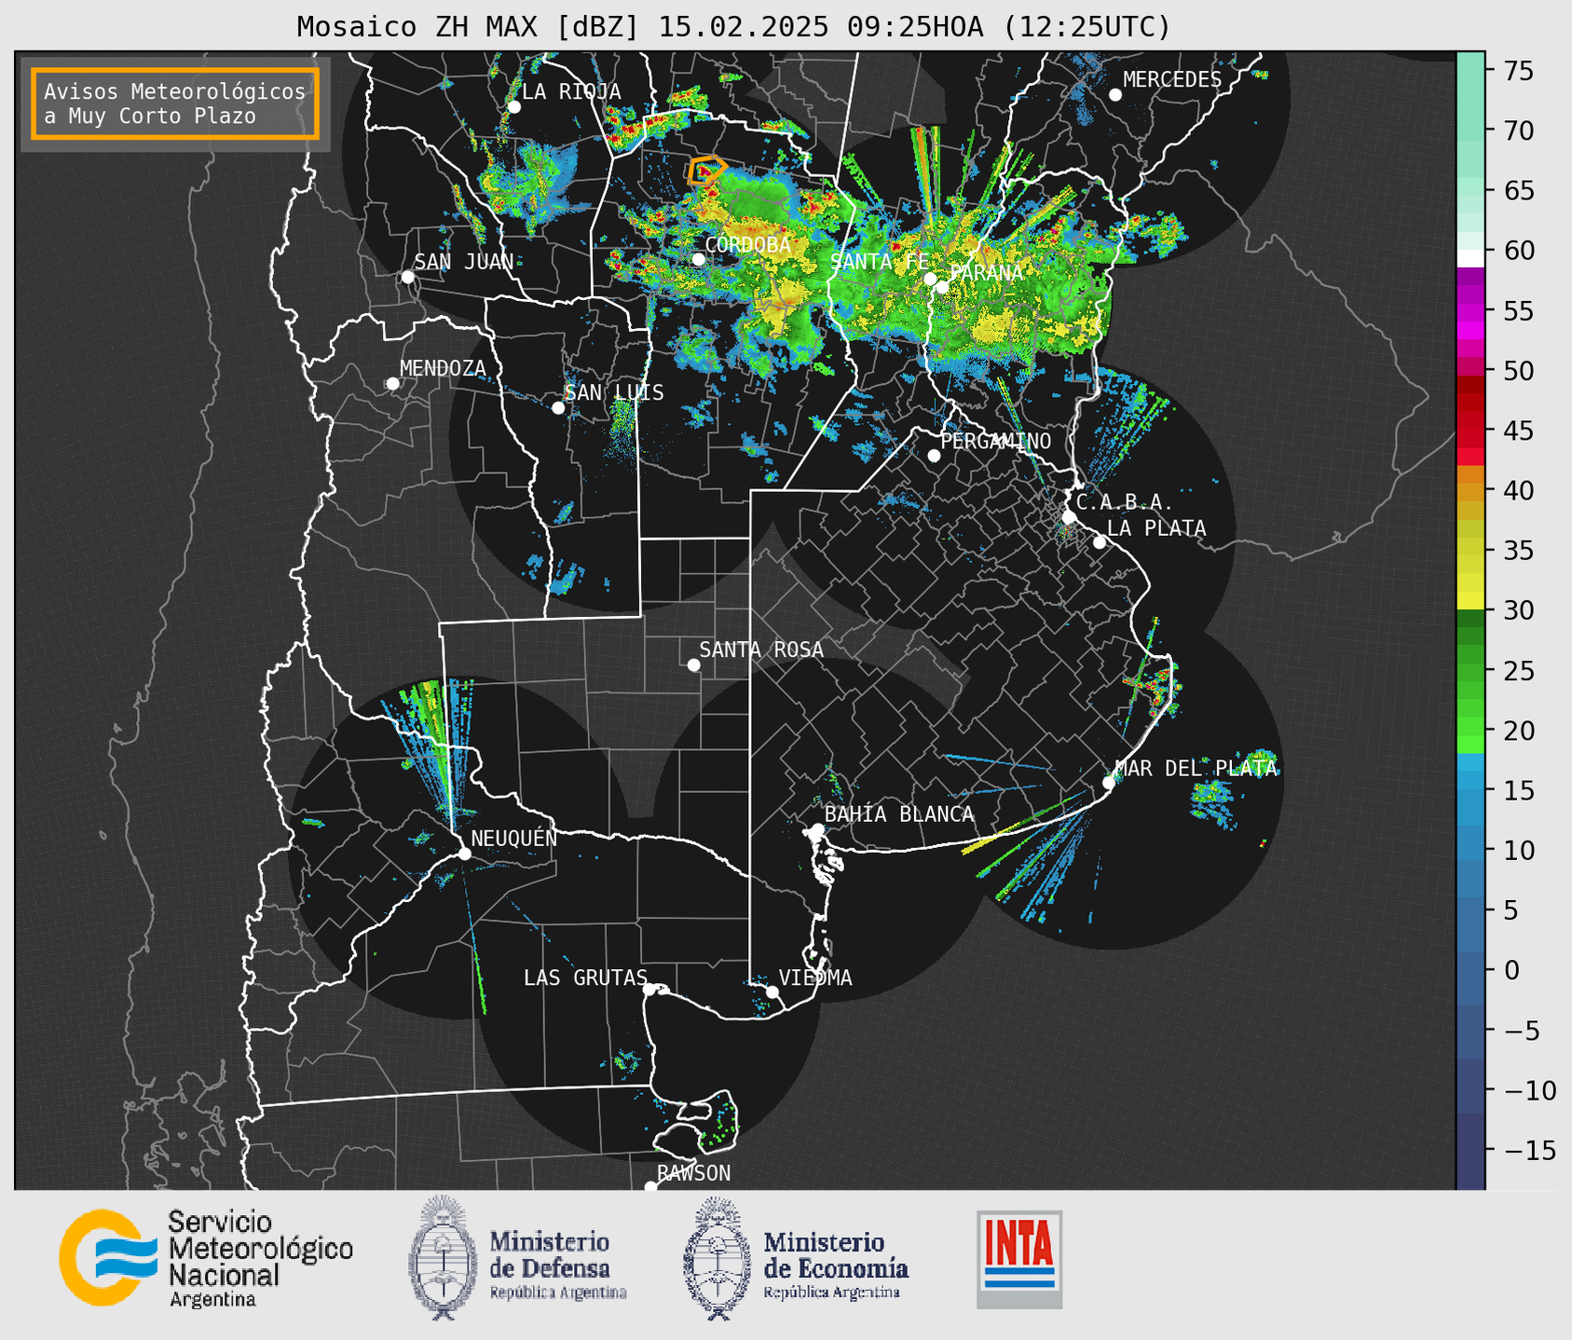The height and width of the screenshot is (1340, 1572).
Task: Click the Avisos Meteorológicos a Muy Corto Plazo box
Action: tap(175, 103)
